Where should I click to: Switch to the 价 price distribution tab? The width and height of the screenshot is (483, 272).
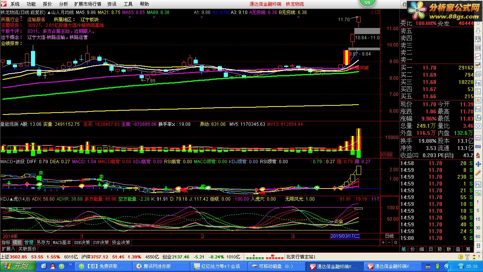pyautogui.click(x=413, y=249)
